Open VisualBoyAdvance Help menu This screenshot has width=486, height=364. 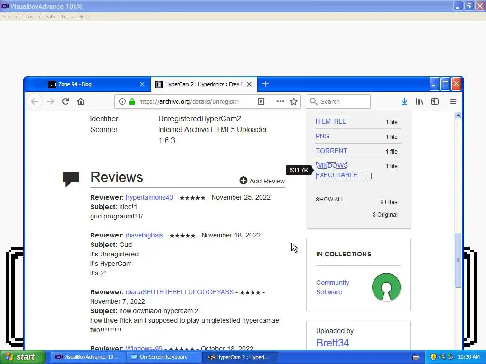pos(84,17)
